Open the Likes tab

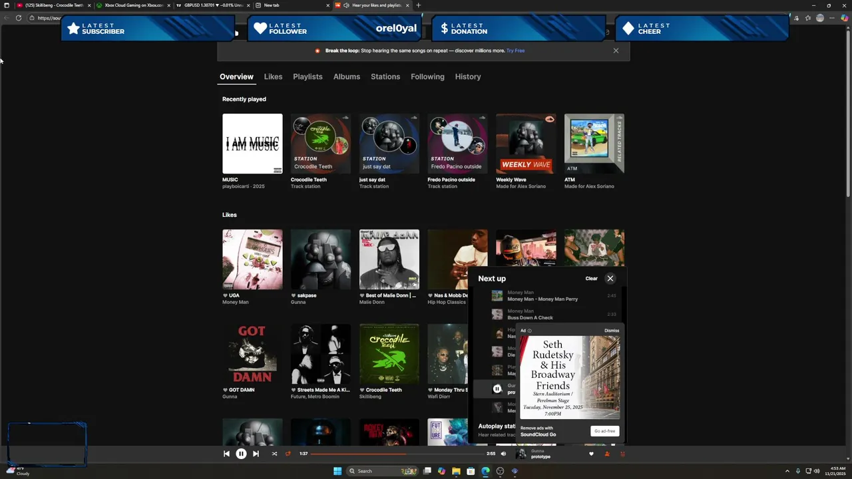click(x=273, y=77)
